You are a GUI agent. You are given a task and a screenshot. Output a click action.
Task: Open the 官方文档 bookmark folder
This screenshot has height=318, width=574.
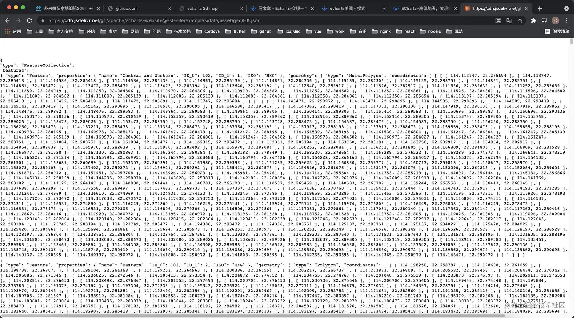click(61, 31)
